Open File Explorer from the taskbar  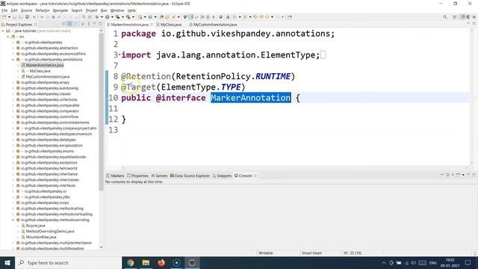pos(146,262)
